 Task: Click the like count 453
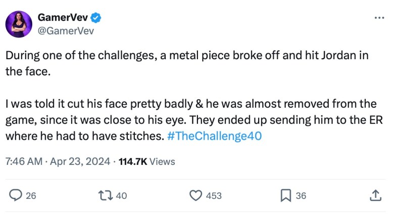point(214,195)
